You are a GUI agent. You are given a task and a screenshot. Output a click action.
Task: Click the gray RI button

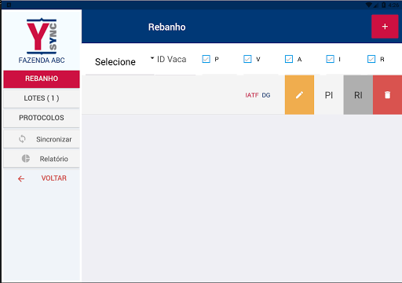click(358, 95)
